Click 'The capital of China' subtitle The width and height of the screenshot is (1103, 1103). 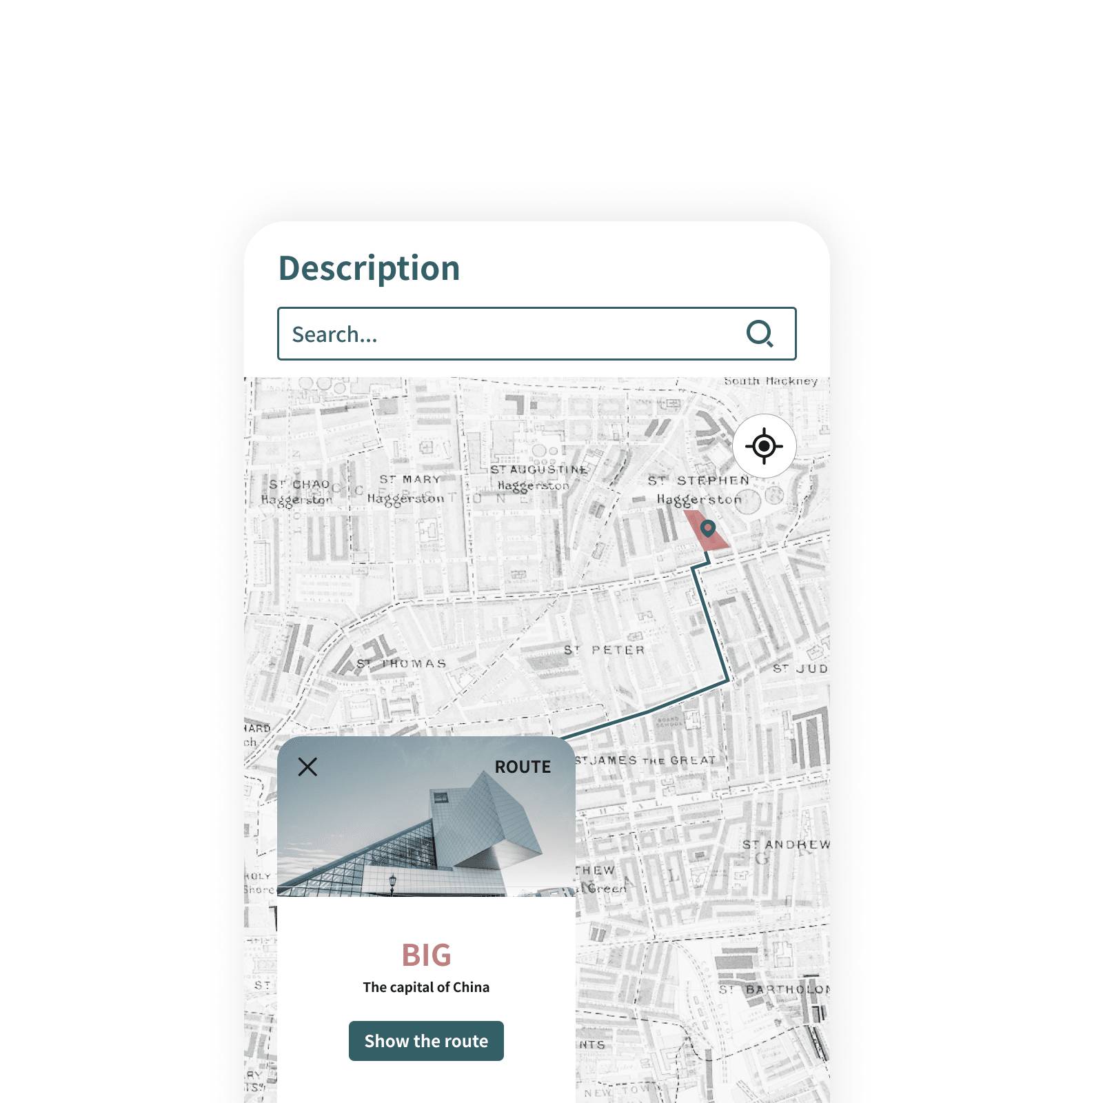pyautogui.click(x=426, y=987)
